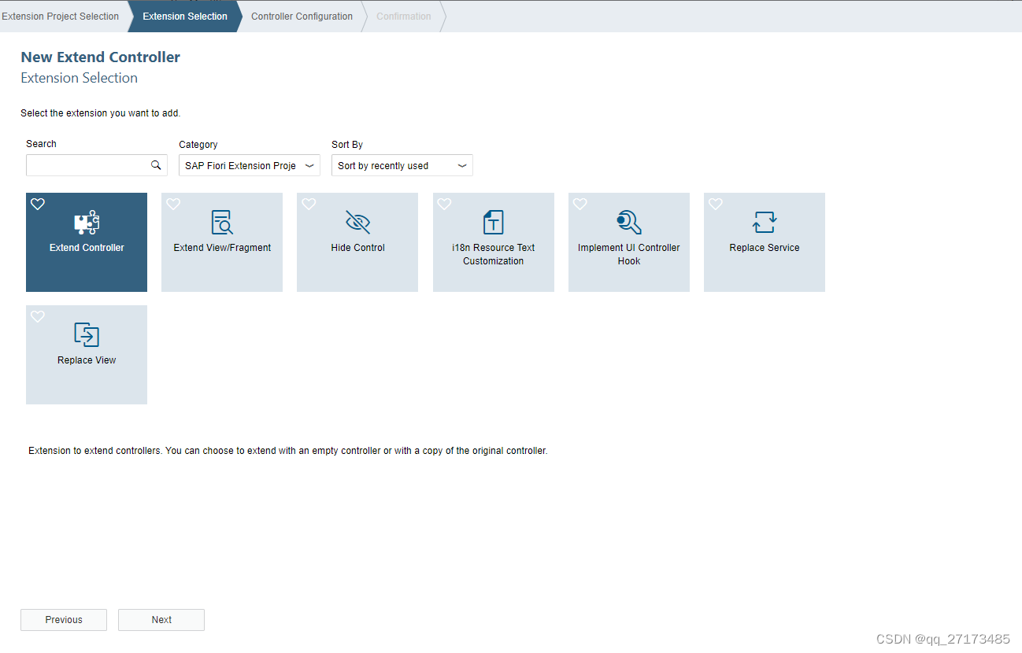1022x653 pixels.
Task: Click the search magnifier icon
Action: click(156, 165)
